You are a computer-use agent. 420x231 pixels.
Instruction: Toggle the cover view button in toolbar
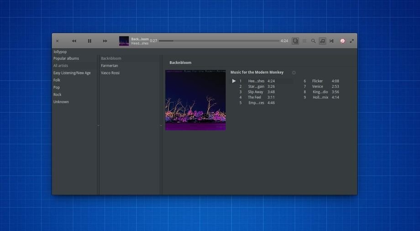coord(295,41)
